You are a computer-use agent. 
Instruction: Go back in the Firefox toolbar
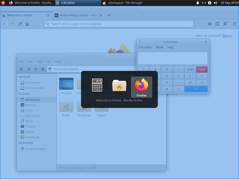pyautogui.click(x=5, y=24)
